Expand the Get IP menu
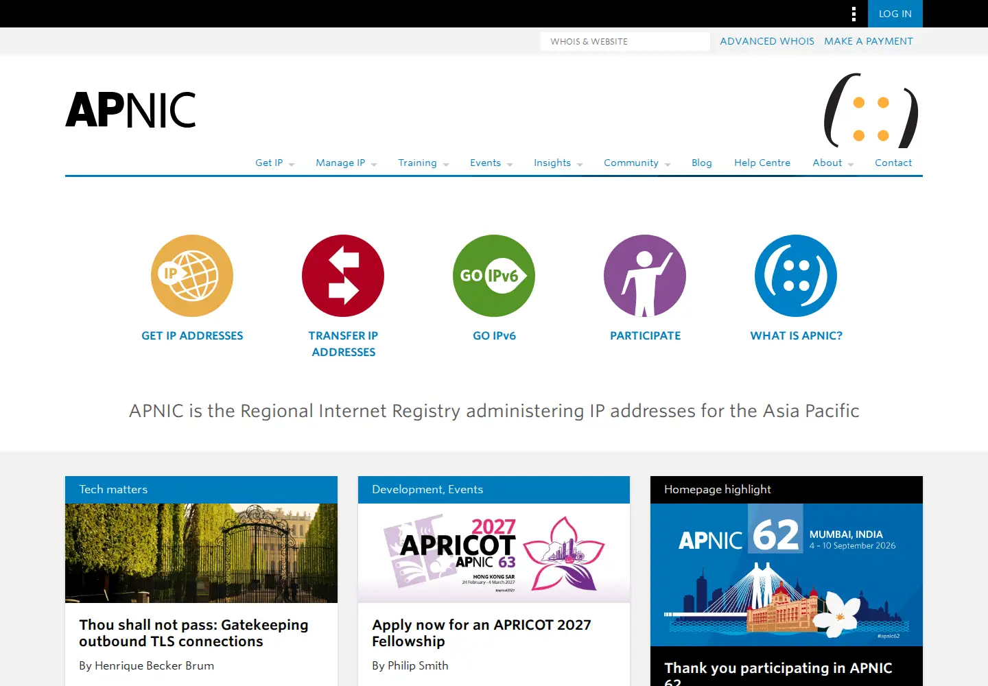 click(274, 163)
